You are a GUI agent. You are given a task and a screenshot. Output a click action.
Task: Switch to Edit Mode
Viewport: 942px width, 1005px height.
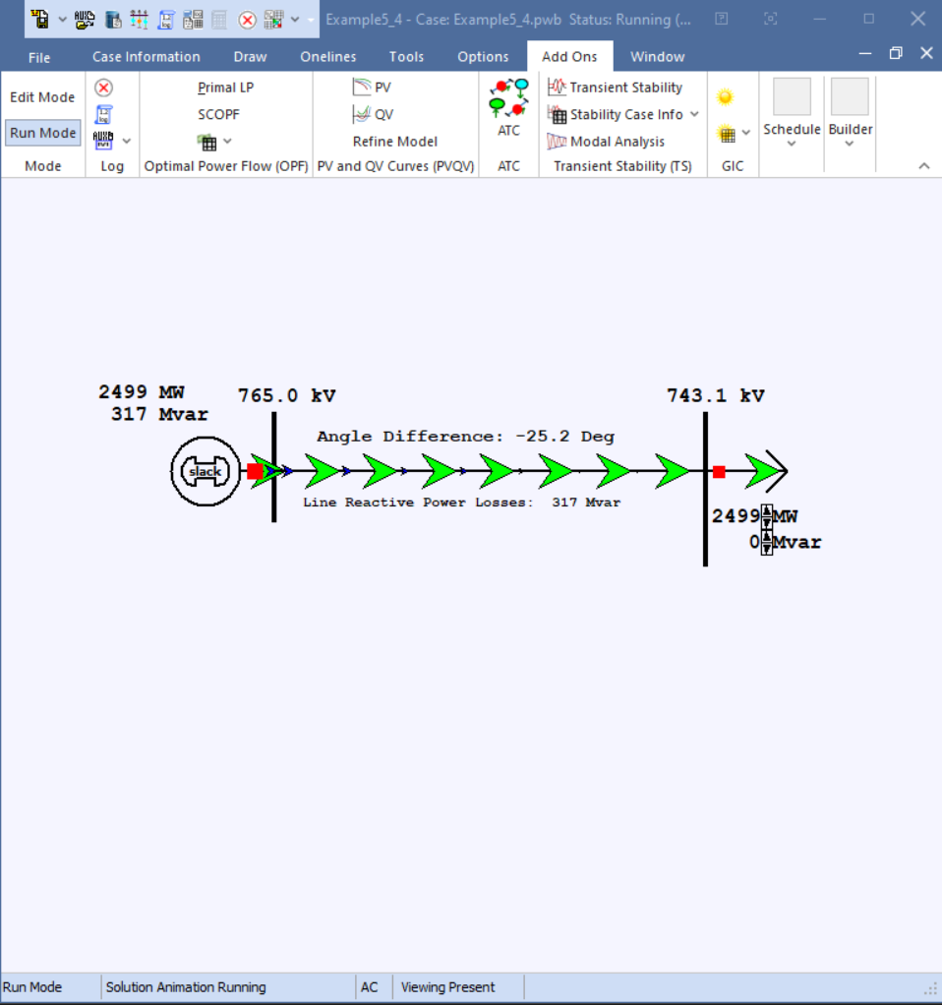(42, 96)
